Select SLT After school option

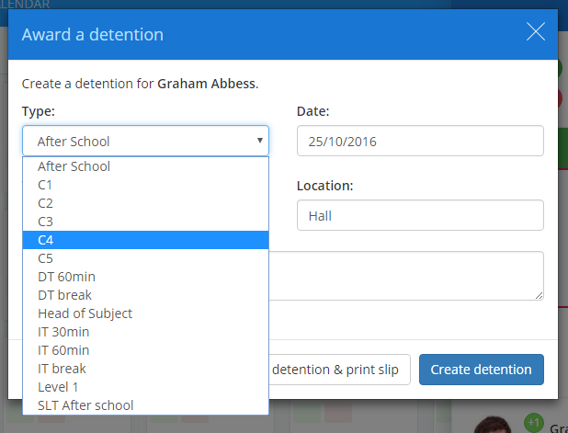(145, 405)
